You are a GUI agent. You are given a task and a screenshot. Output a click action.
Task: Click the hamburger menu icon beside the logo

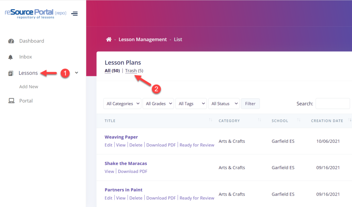(x=74, y=14)
